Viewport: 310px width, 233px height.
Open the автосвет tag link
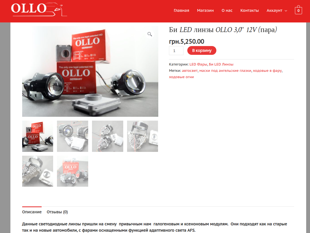(x=190, y=71)
